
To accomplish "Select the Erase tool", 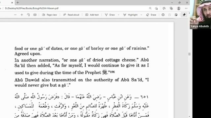I will [151, 15].
